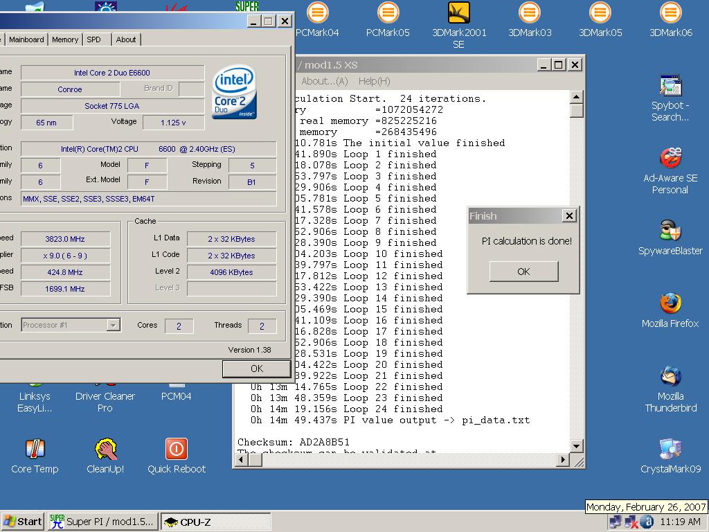The width and height of the screenshot is (709, 532).
Task: Click the Cores count value field
Action: coord(179,326)
